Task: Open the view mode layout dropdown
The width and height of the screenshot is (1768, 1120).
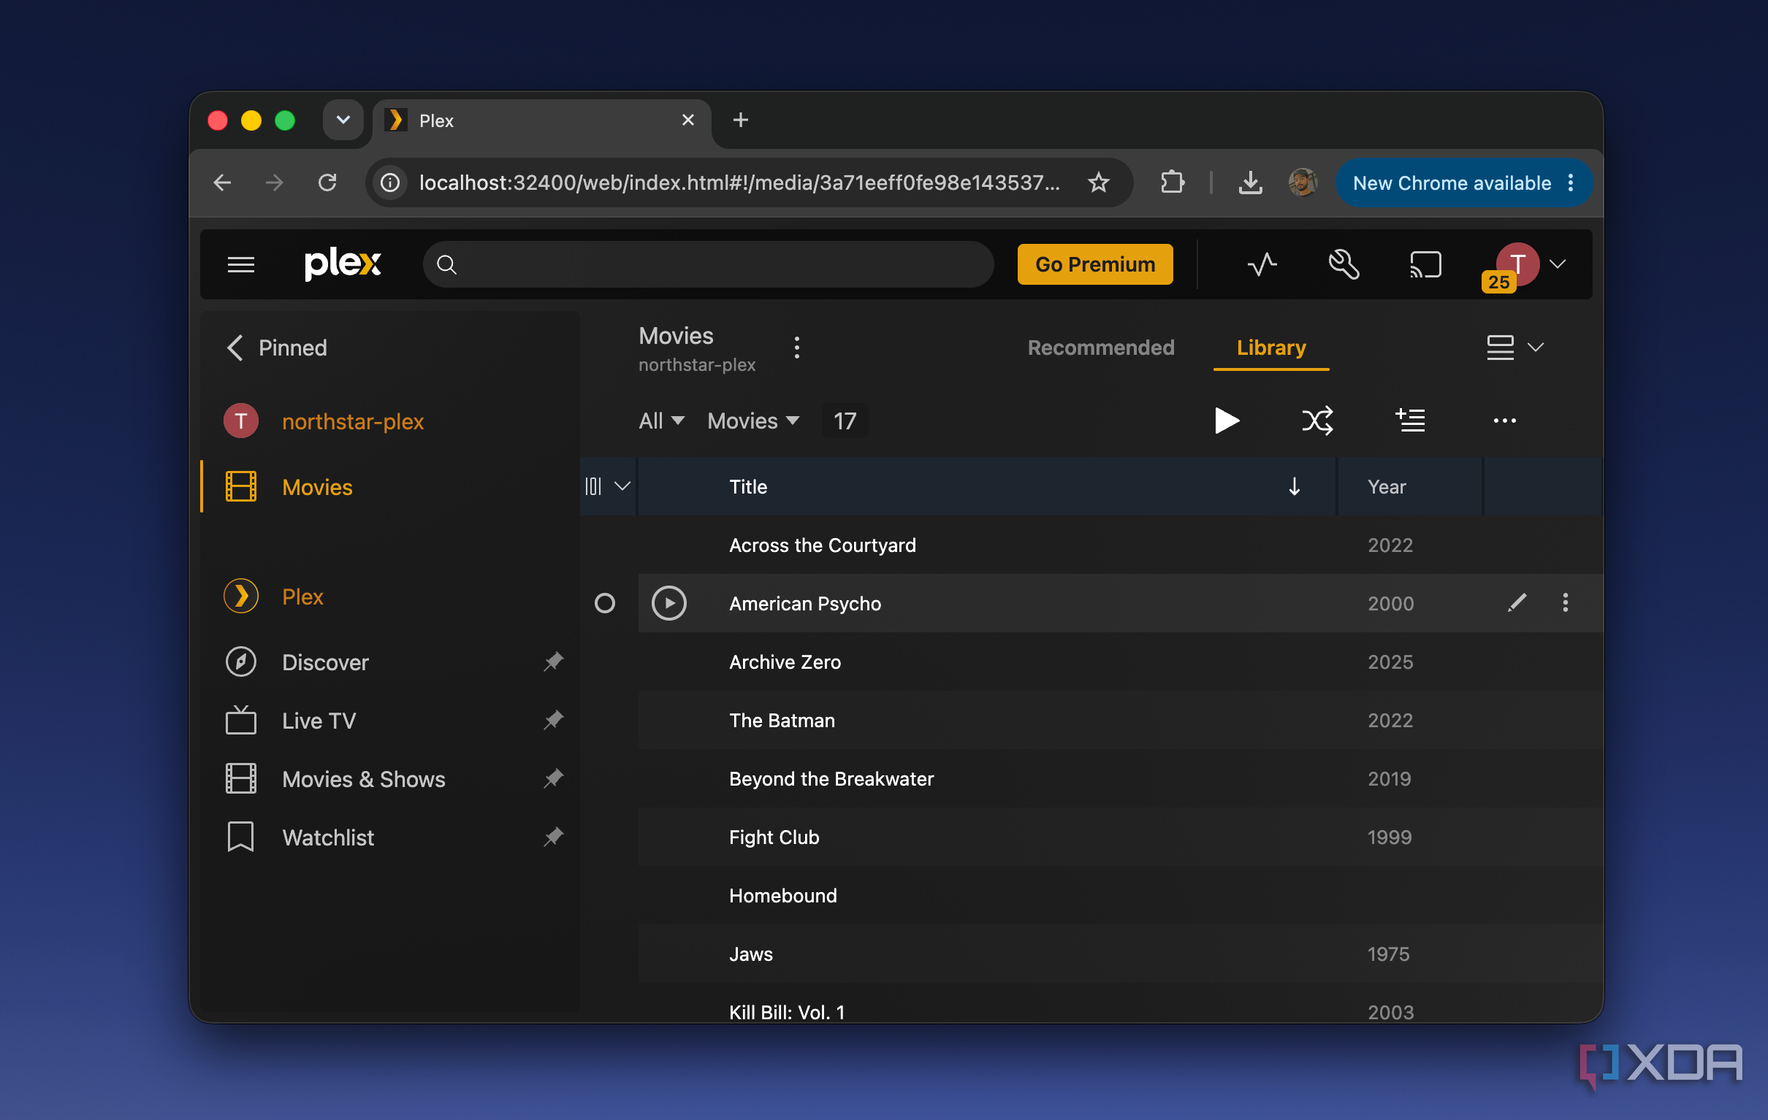Action: click(x=1514, y=347)
